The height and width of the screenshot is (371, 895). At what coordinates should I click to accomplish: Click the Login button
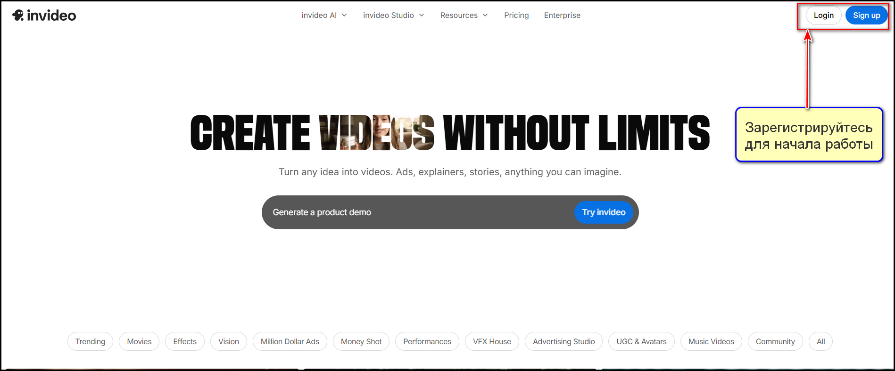[824, 15]
